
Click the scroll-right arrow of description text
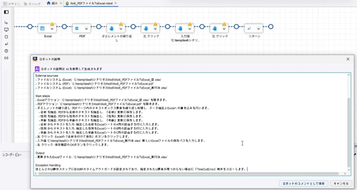coord(345,173)
